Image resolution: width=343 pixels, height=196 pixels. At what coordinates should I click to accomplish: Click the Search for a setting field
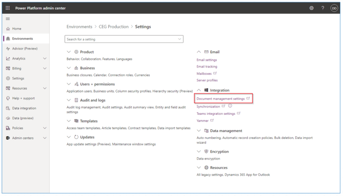pos(119,39)
